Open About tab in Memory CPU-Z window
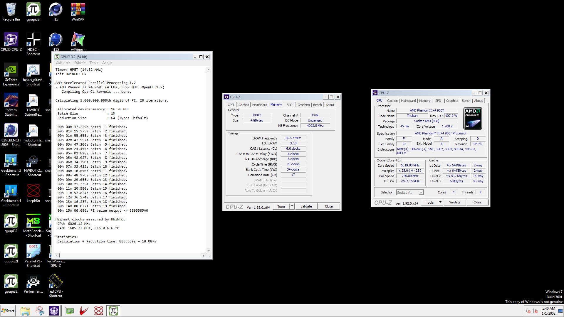 tap(330, 105)
